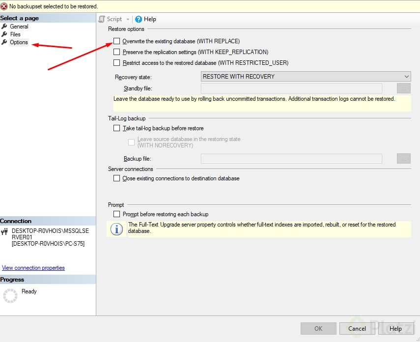Check Restrict access to the restored database

point(116,62)
